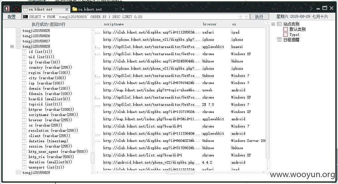
Task: Select the browser (varchar(255)) column
Action: pyautogui.click(x=50, y=120)
